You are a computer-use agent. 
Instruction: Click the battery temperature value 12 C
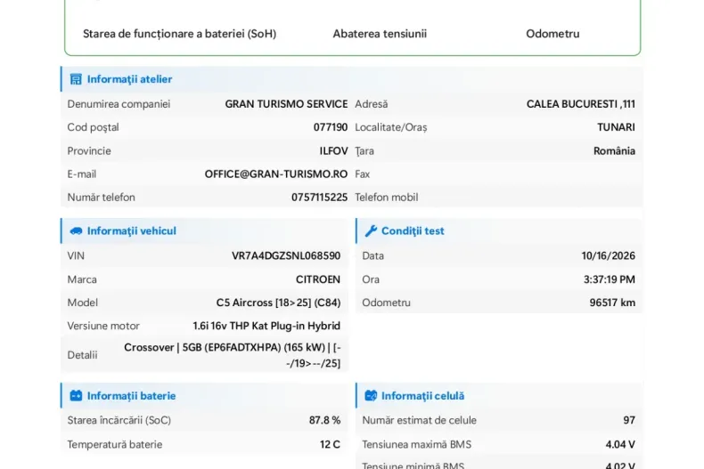[x=330, y=444]
